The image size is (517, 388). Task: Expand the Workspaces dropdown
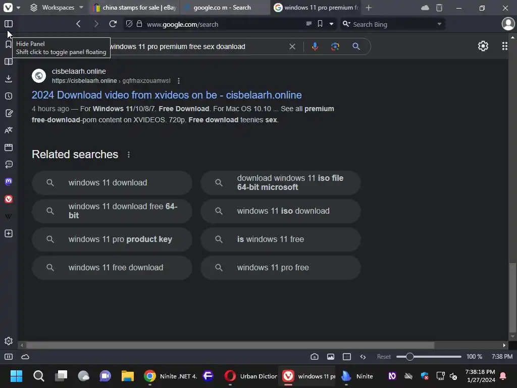point(57,7)
